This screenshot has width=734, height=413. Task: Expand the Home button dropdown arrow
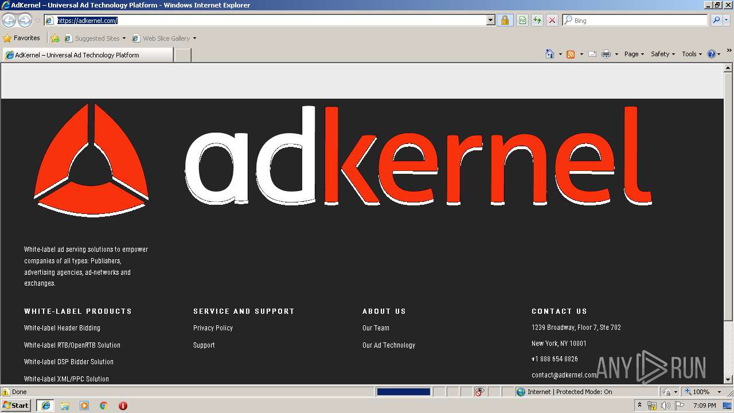click(x=560, y=54)
